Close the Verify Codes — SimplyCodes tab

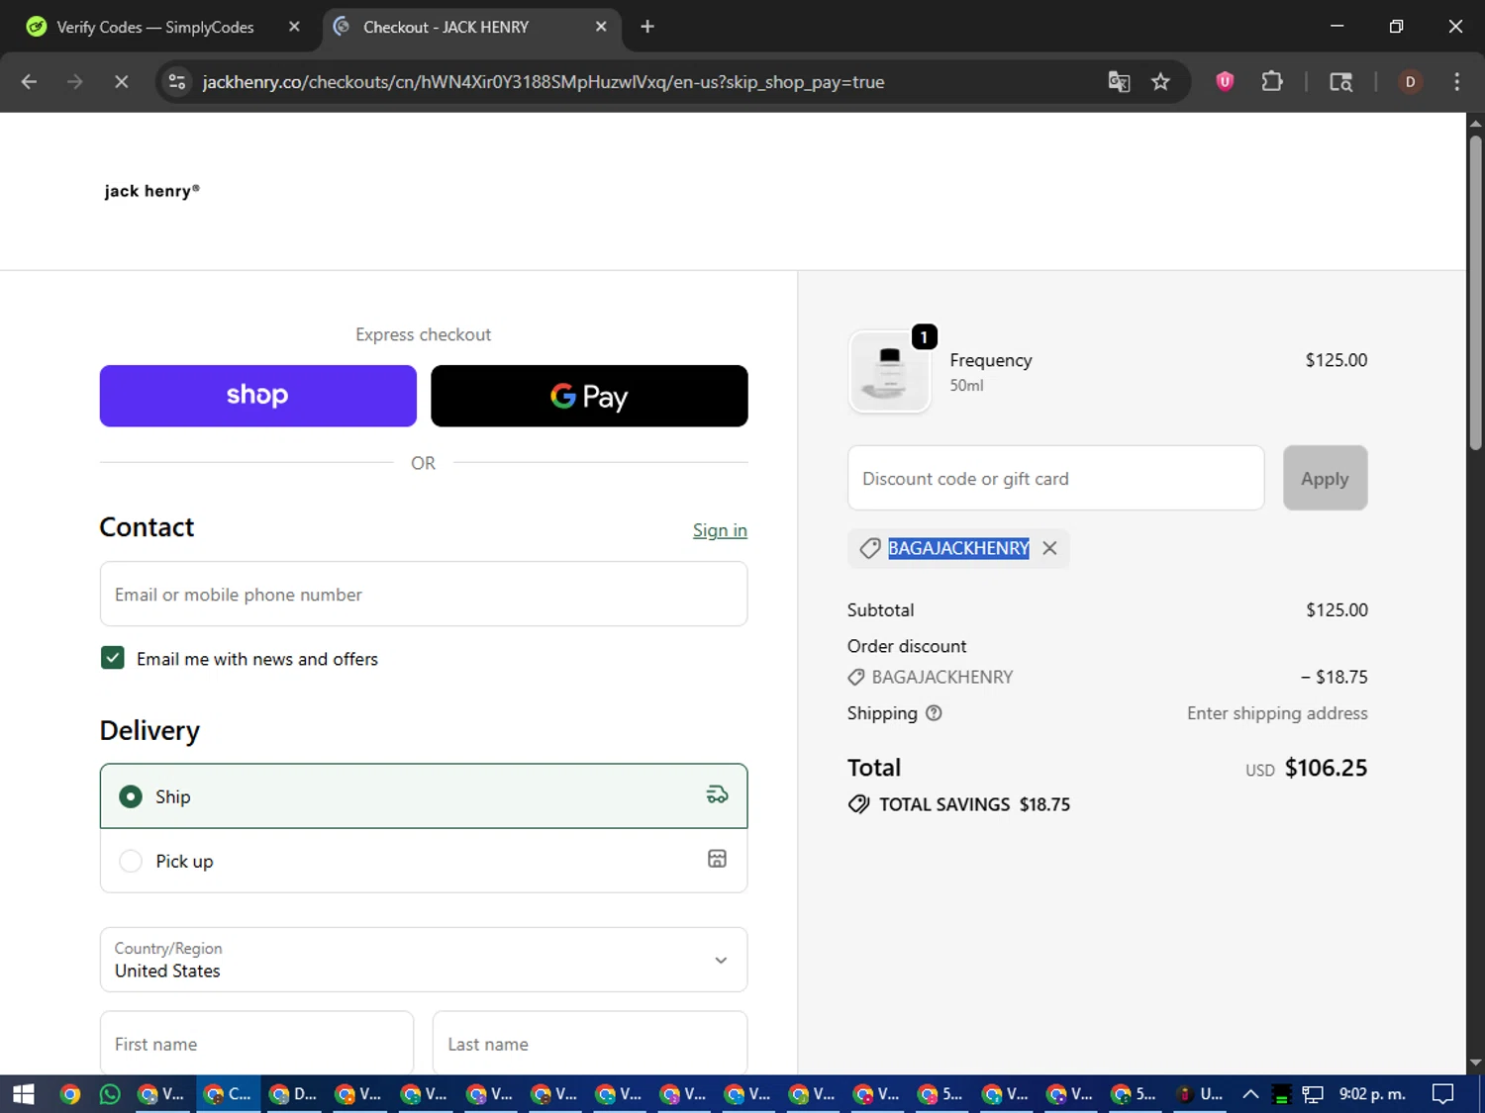click(x=294, y=27)
